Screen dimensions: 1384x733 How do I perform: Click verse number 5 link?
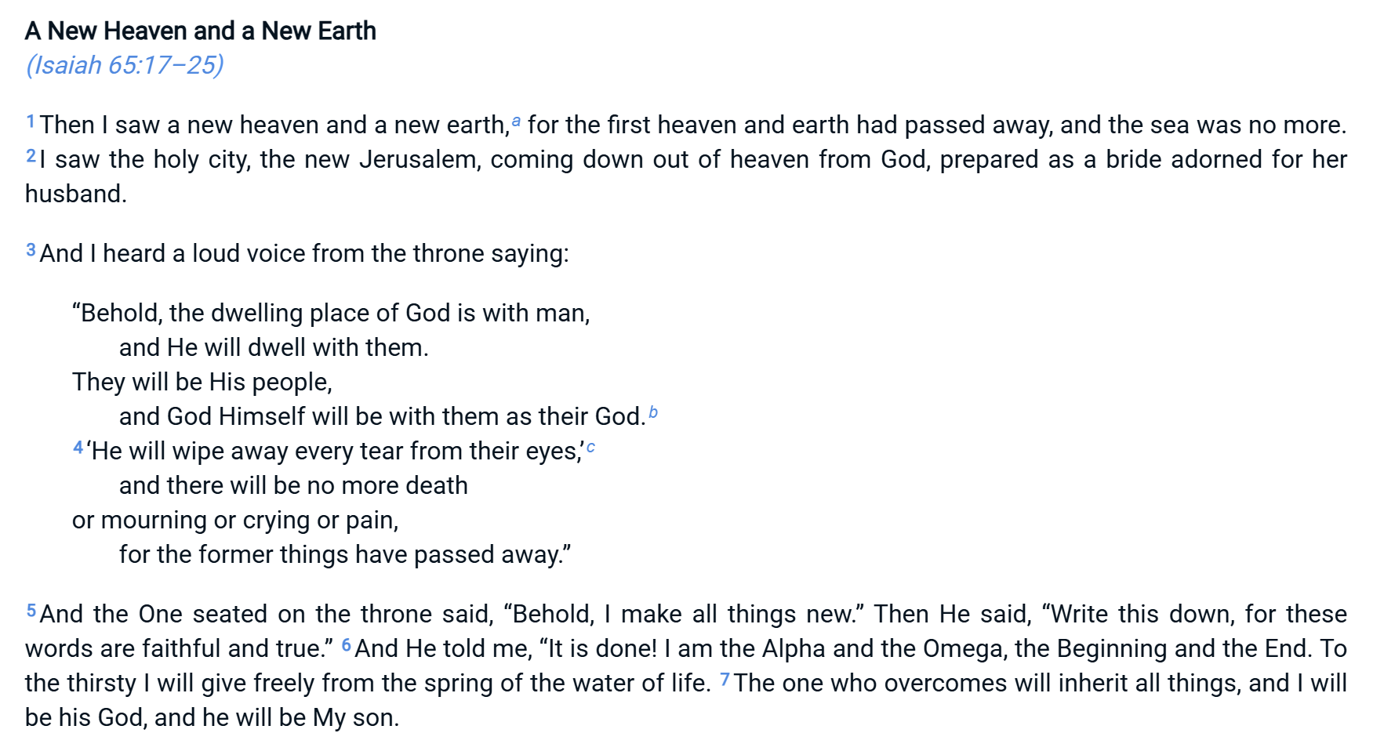31,611
